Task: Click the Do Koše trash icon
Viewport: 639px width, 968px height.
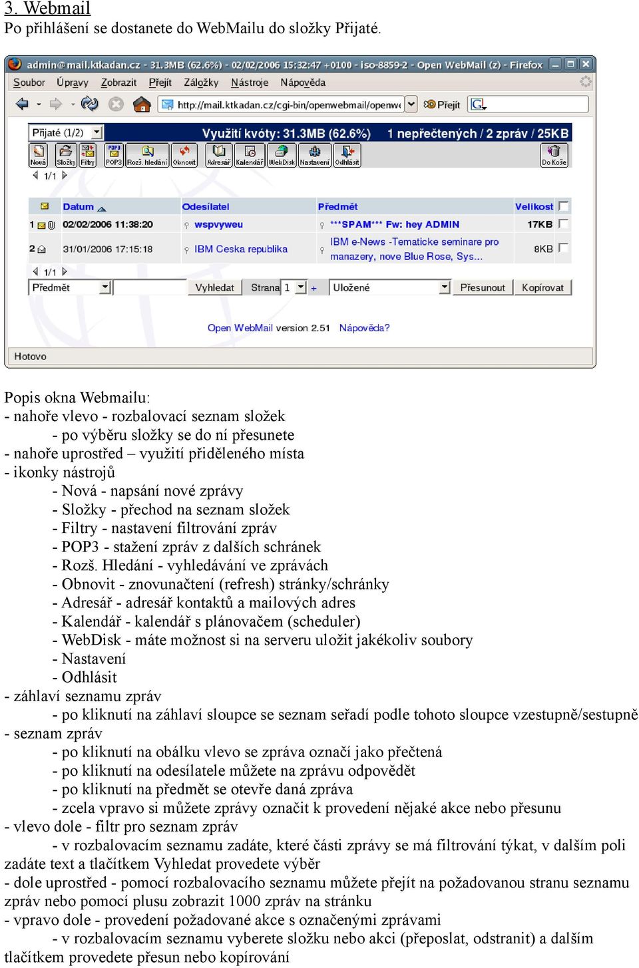Action: click(554, 155)
